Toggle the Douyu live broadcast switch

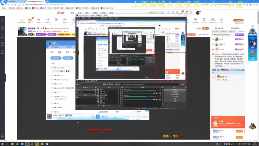pos(30,20)
